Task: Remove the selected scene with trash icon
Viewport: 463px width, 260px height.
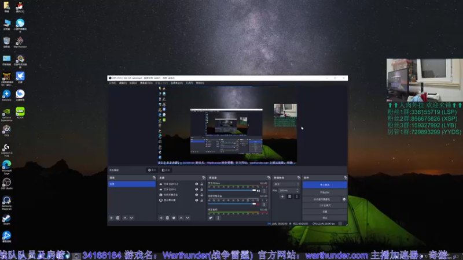Action: pyautogui.click(x=118, y=218)
